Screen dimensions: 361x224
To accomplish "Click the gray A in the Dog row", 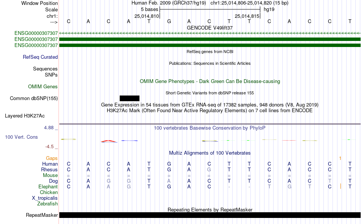I will (169, 181).
